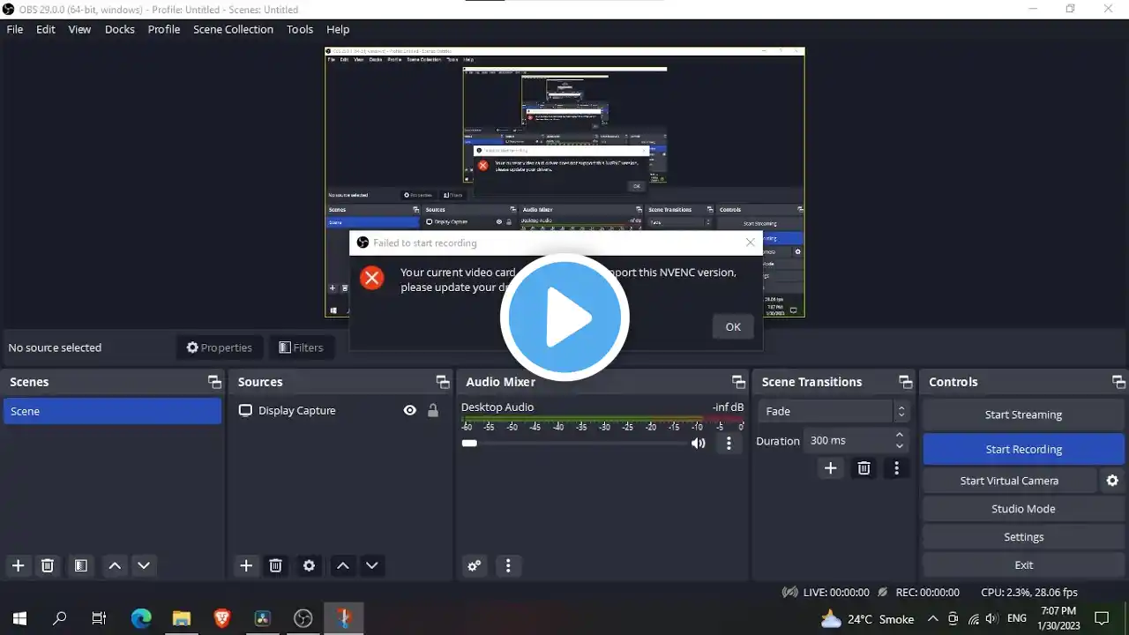The image size is (1129, 635).
Task: Click the Exit button
Action: (1023, 565)
